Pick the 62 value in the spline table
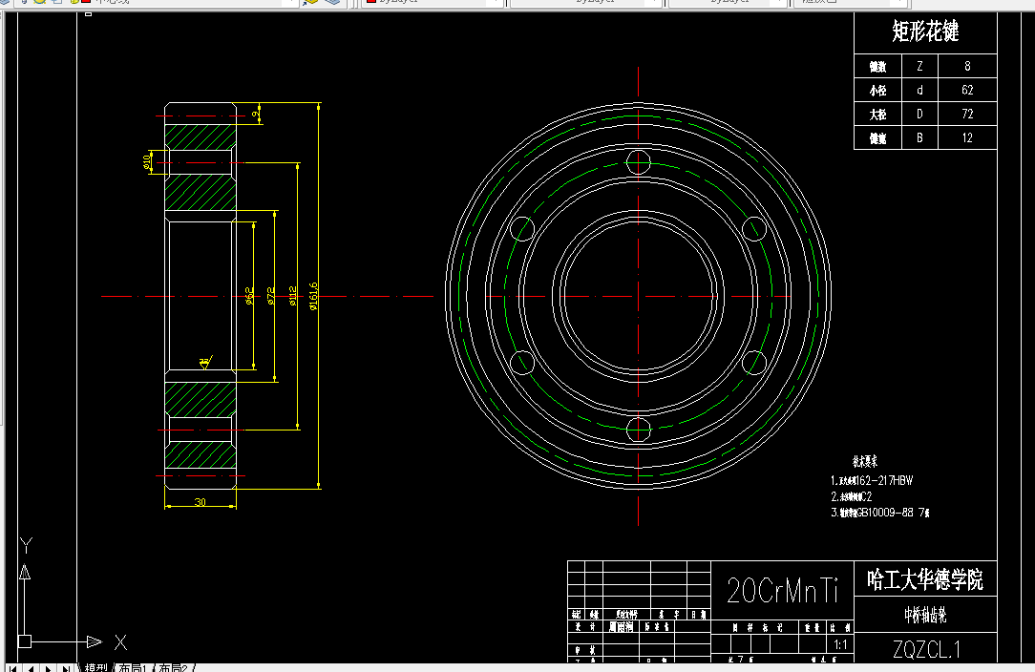 coord(967,90)
